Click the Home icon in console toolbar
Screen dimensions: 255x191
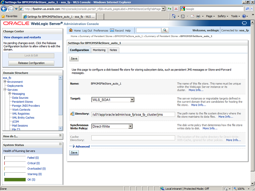(71, 31)
